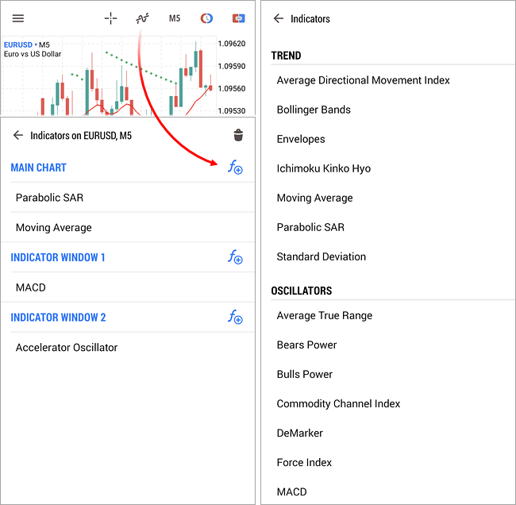Open Moving Average under Main Chart

(54, 228)
